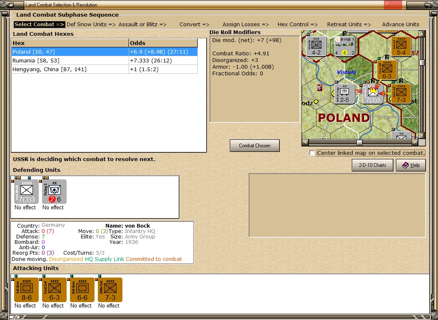
Task: Click map horizontal scrollbar thumb
Action: click(x=359, y=142)
